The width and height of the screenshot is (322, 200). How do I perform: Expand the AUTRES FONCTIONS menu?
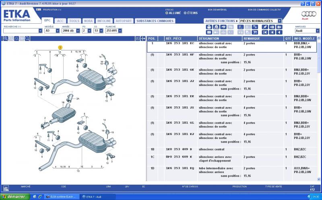click(221, 21)
